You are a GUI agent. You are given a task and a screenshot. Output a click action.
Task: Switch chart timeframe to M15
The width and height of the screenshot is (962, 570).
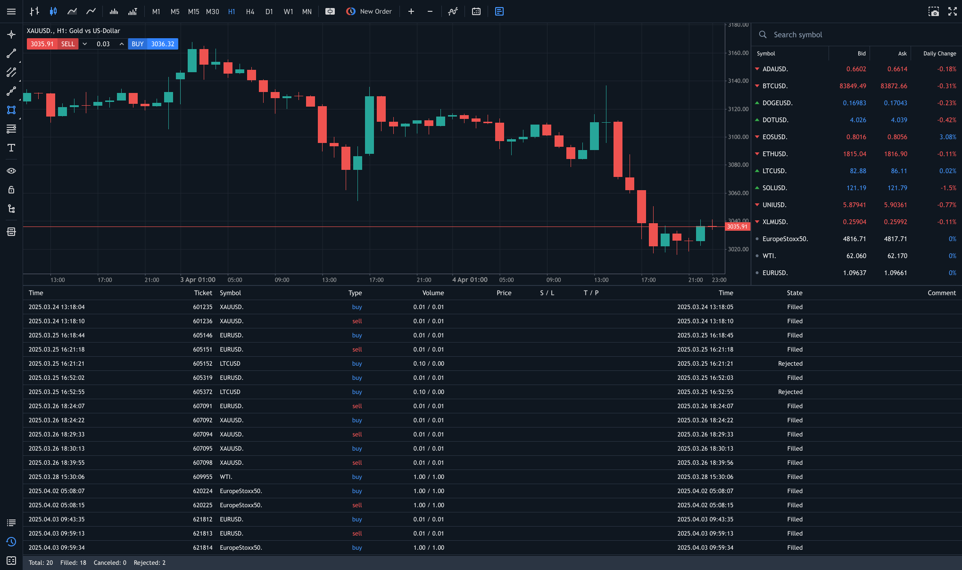[x=193, y=11]
